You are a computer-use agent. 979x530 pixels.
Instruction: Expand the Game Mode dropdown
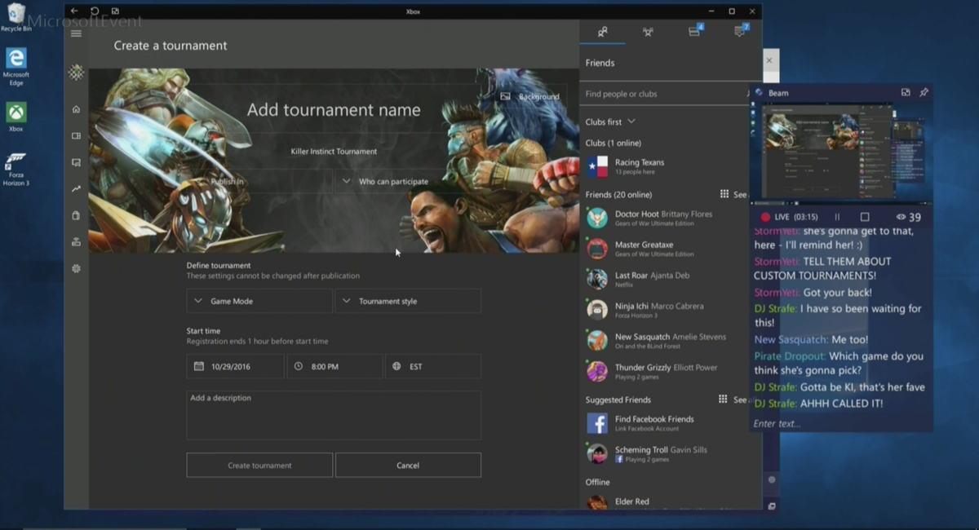point(259,301)
